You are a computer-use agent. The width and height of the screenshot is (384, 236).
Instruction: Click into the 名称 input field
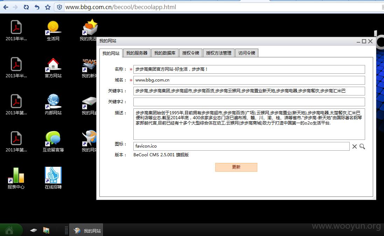click(x=249, y=70)
